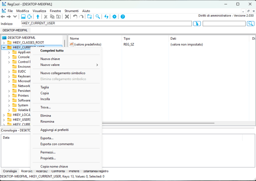Open settings with the gear icon
The image size is (256, 181).
pos(114,17)
